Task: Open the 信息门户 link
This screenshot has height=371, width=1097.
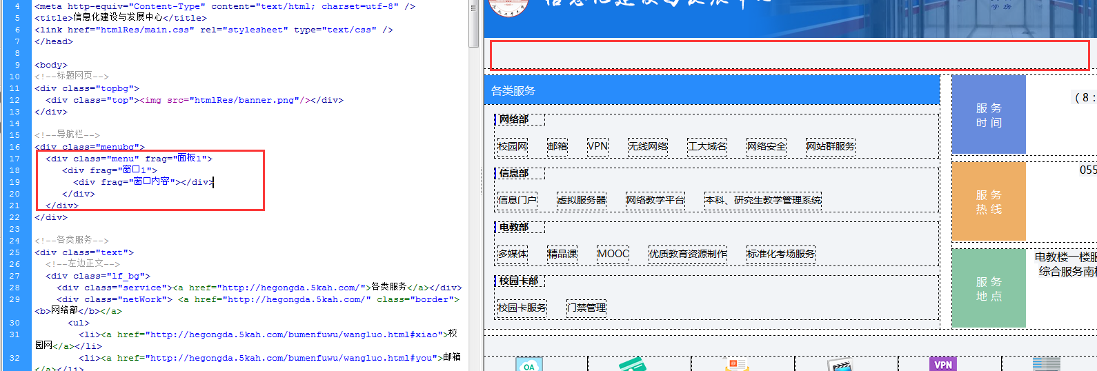Action: coord(517,200)
